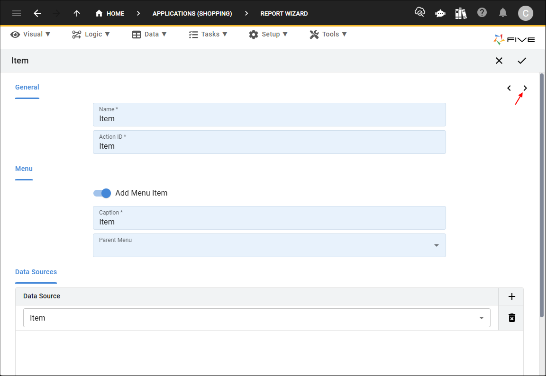Open the chat bubble icon

point(440,14)
